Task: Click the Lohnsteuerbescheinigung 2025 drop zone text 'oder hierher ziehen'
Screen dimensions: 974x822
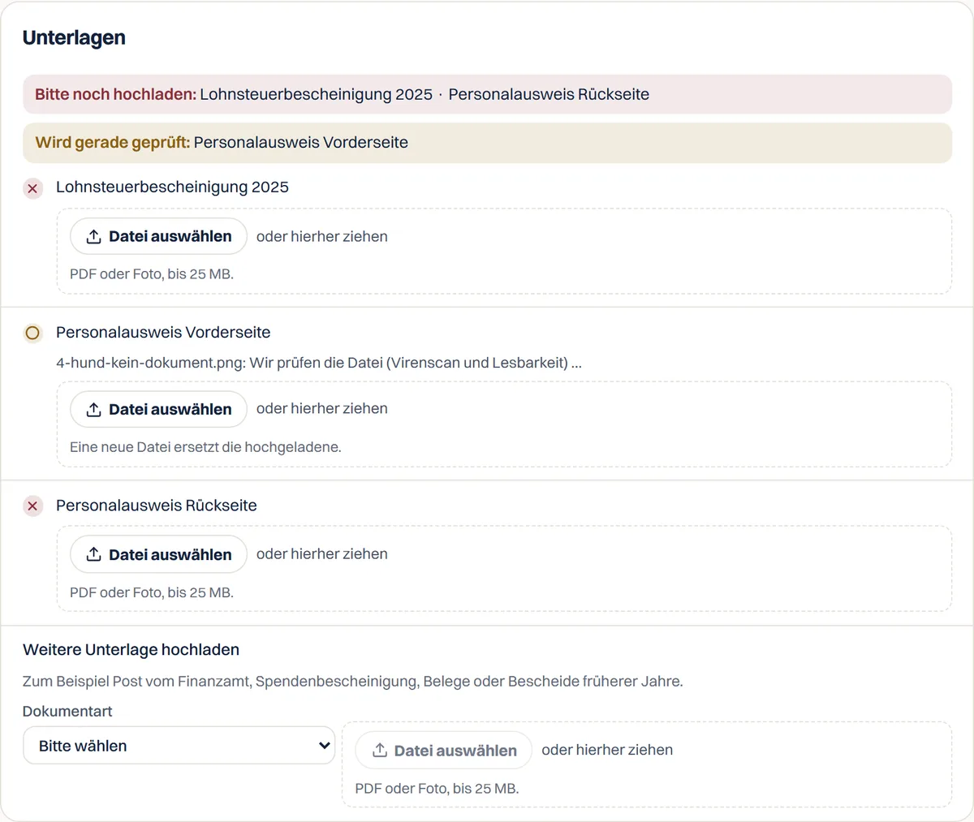Action: coord(322,237)
